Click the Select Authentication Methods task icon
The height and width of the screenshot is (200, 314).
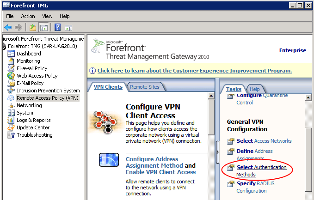(231, 168)
